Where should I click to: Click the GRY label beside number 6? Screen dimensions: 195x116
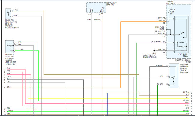[x=9, y=82]
